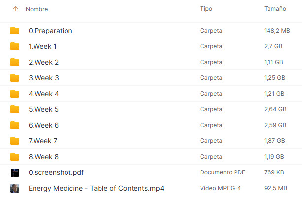
Task: Open the 4.Week 4 folder name
Action: 44,94
